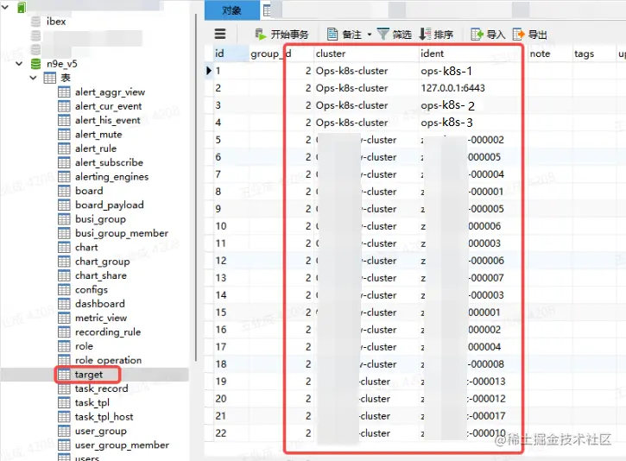Screen dimensions: 626x461
Task: Click the chart_share table icon
Action: coord(64,275)
